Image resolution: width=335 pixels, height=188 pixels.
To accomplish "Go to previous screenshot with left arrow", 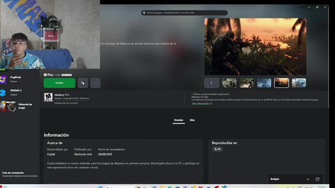I will [x=211, y=83].
